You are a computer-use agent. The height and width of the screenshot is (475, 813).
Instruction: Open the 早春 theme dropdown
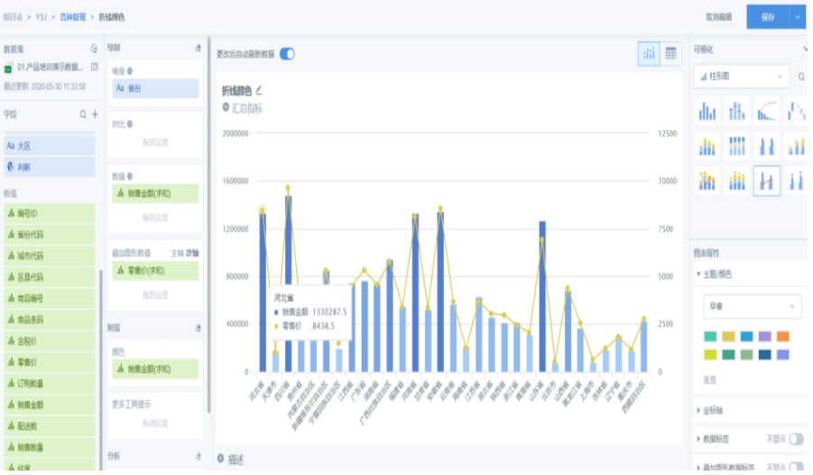coord(752,307)
